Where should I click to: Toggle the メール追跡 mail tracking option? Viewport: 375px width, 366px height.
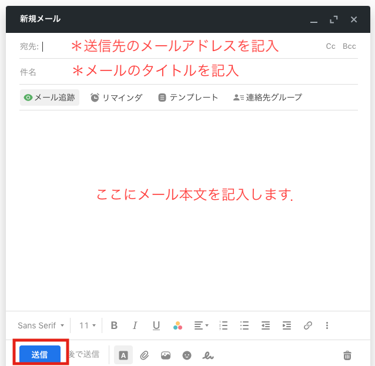click(49, 98)
